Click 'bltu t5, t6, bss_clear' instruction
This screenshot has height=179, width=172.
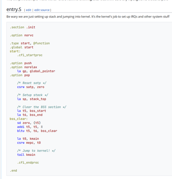click(37, 131)
